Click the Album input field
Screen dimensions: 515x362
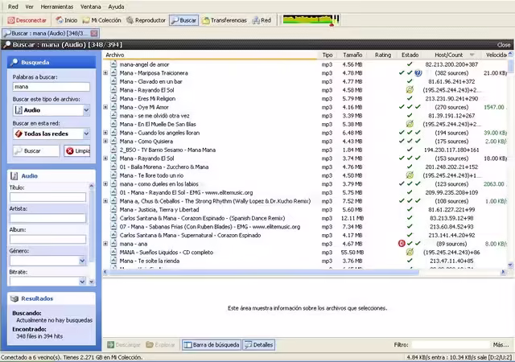48,239
